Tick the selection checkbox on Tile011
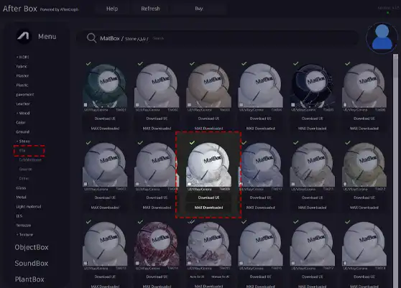 (293, 184)
